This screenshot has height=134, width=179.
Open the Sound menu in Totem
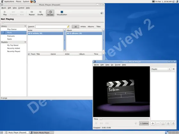pyautogui.click(x=118, y=65)
